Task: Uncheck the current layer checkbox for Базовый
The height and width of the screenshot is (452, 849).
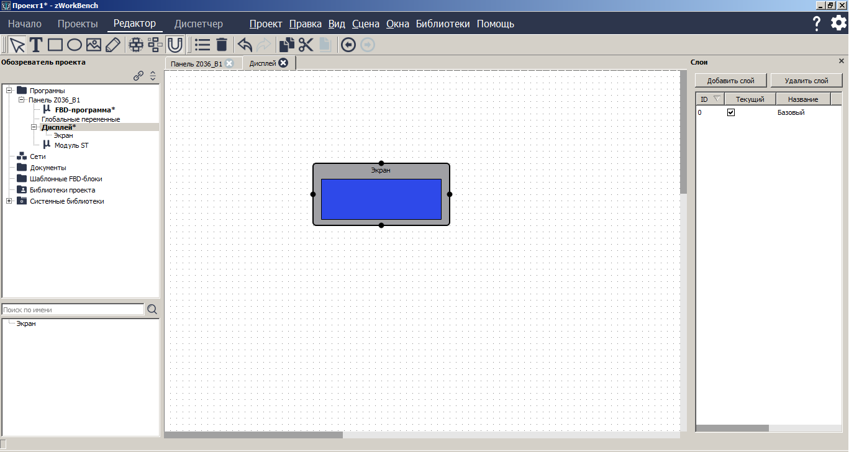Action: [731, 112]
